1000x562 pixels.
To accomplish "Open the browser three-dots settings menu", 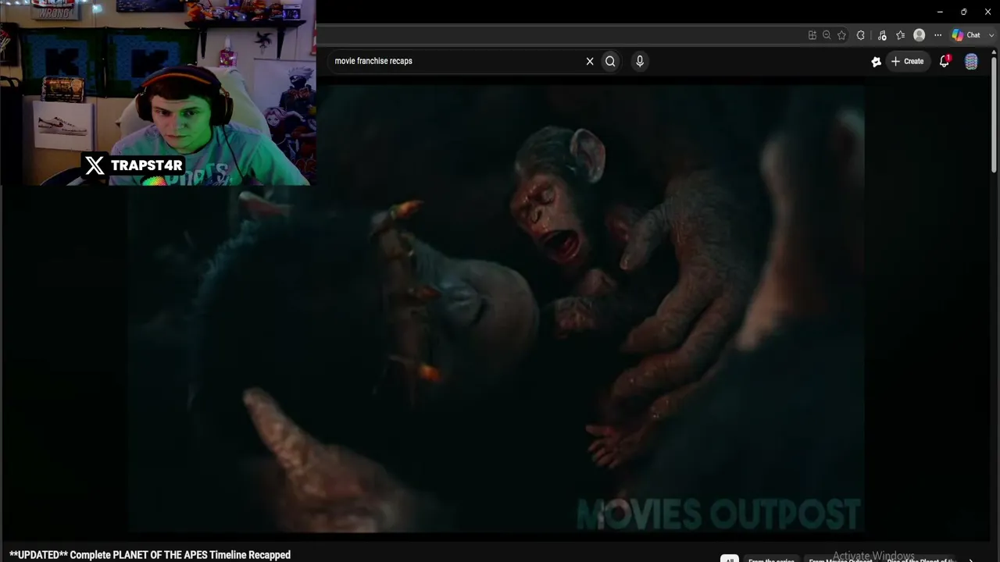I will [937, 35].
